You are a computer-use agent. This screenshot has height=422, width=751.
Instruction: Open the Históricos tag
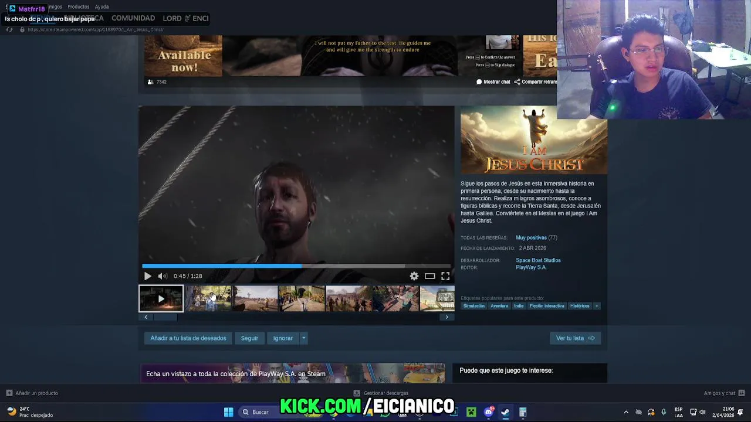tap(580, 306)
